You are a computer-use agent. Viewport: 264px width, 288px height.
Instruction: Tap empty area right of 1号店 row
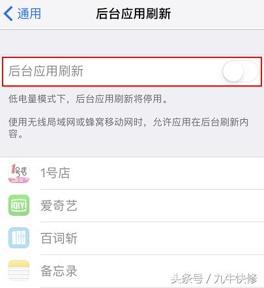[165, 173]
